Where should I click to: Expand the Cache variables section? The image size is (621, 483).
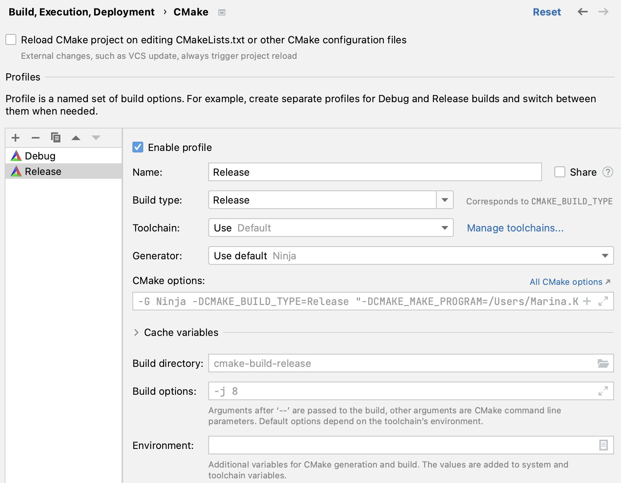pos(136,332)
